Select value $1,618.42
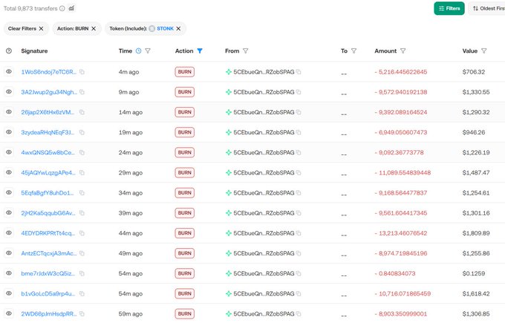This screenshot has height=323, width=505. [476, 294]
